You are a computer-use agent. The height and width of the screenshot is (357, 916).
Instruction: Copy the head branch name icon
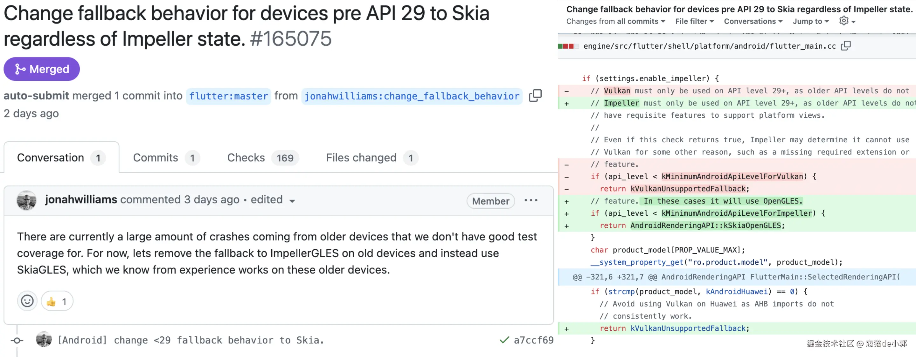(x=535, y=96)
